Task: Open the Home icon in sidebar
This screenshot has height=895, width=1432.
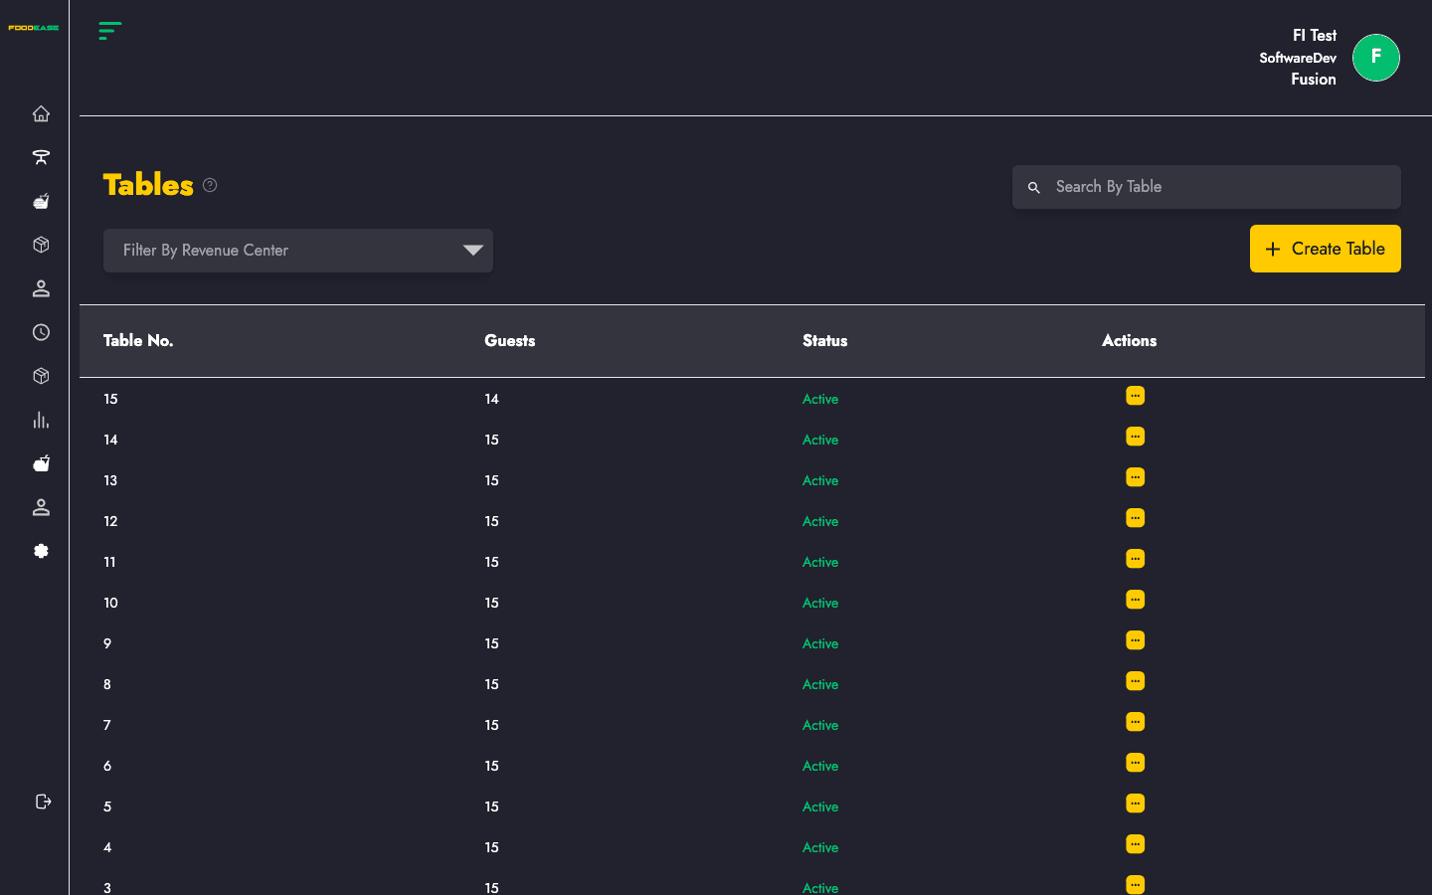Action: pyautogui.click(x=41, y=113)
